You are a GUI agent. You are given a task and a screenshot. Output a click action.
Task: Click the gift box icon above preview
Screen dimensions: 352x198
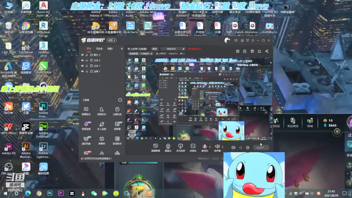[238, 51]
